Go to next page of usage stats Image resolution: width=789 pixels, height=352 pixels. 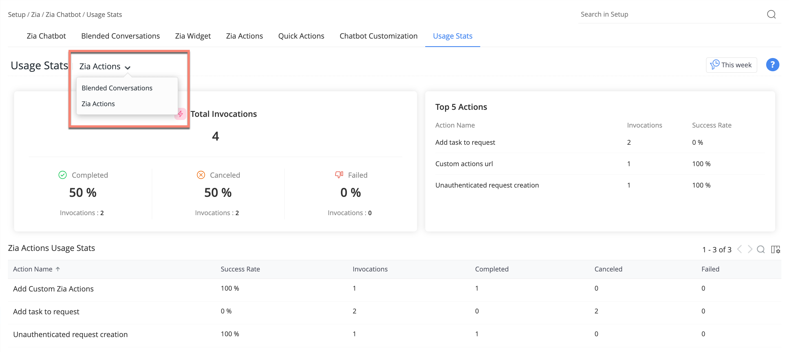click(750, 249)
